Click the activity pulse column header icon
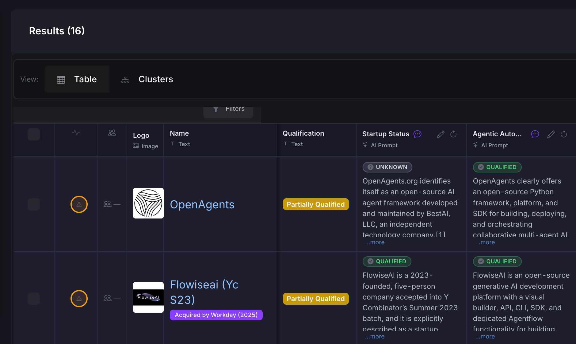 76,133
